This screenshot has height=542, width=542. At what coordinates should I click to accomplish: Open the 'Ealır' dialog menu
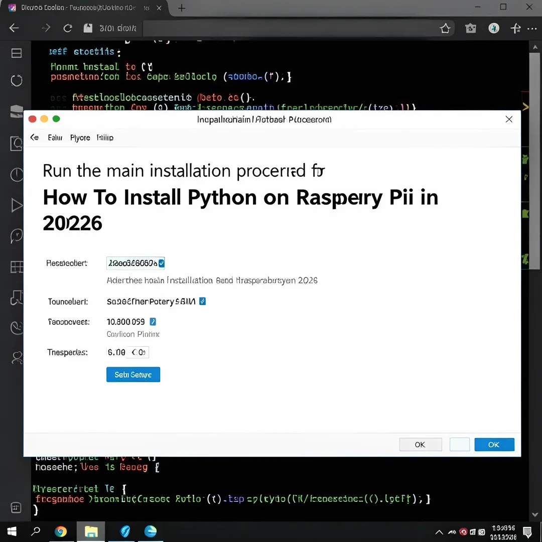coord(55,138)
